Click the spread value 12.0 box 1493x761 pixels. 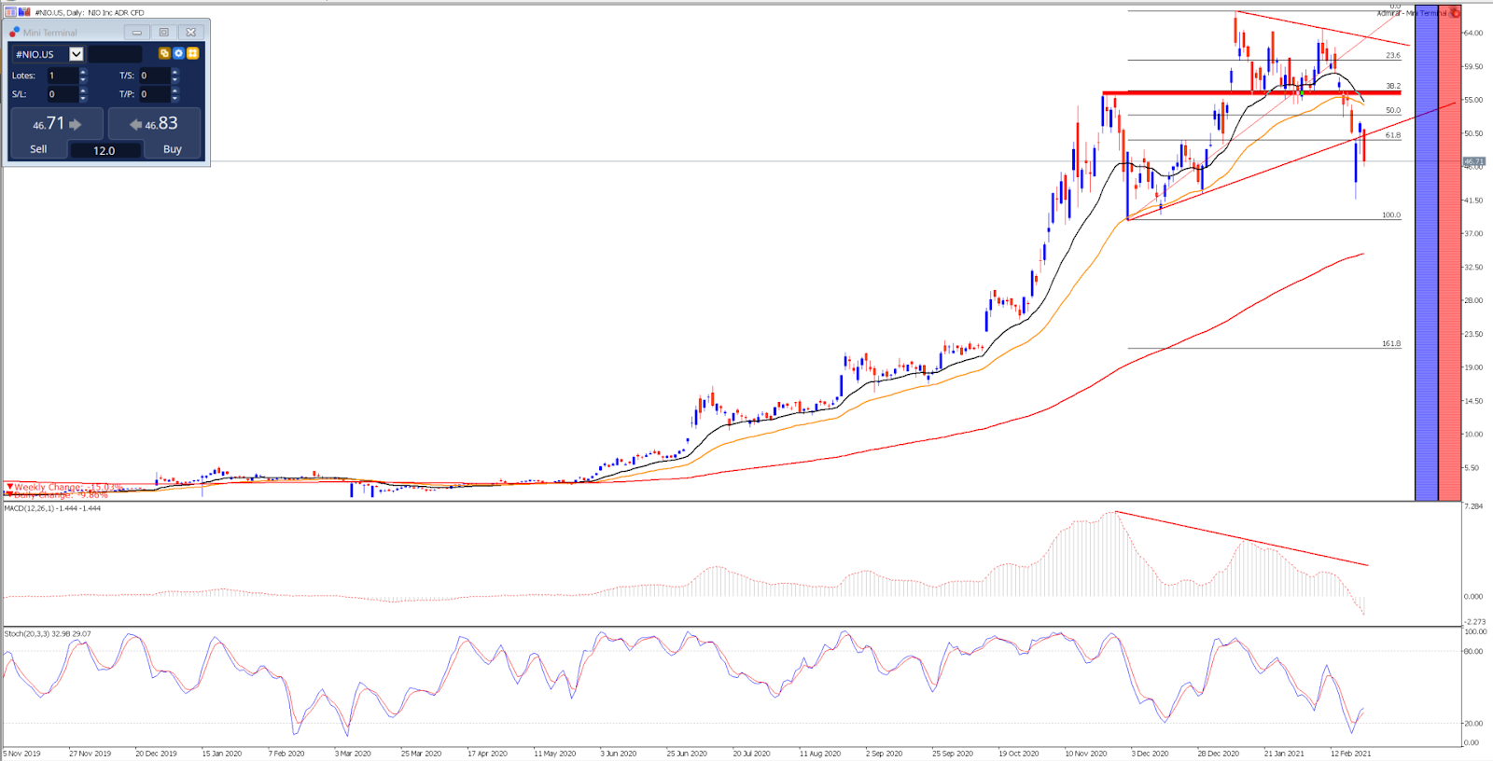click(x=105, y=150)
